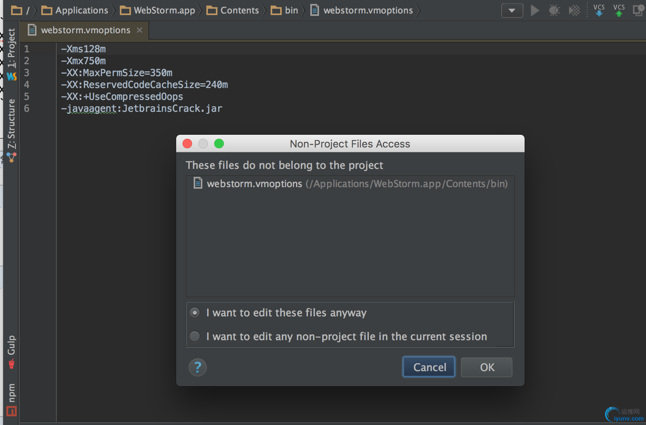Click the Gulp cup icon

pos(12,364)
